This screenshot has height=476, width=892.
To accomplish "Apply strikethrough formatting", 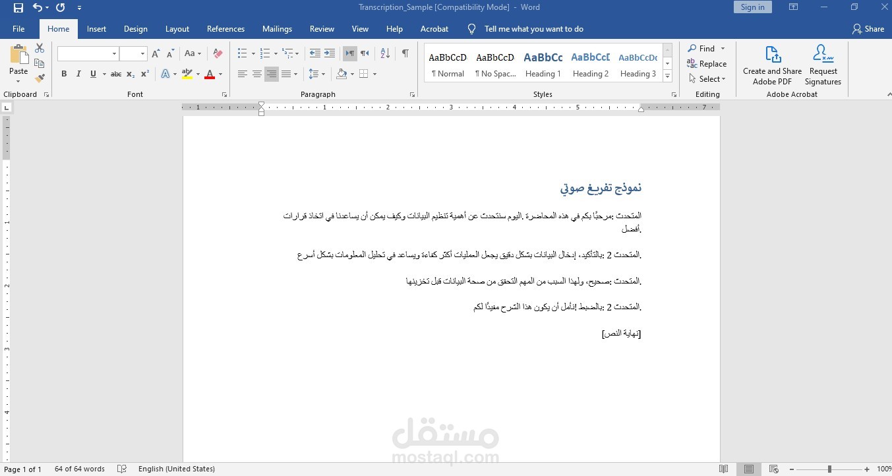I will (x=116, y=74).
